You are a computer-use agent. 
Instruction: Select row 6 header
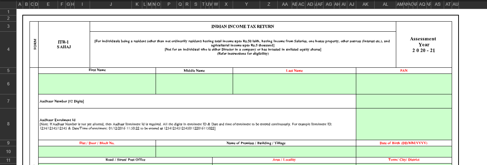coord(8,84)
